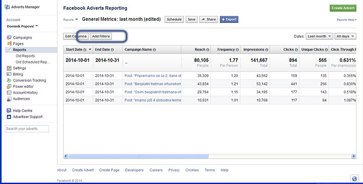Open the All days dropdown
The image size is (363, 184).
click(346, 36)
